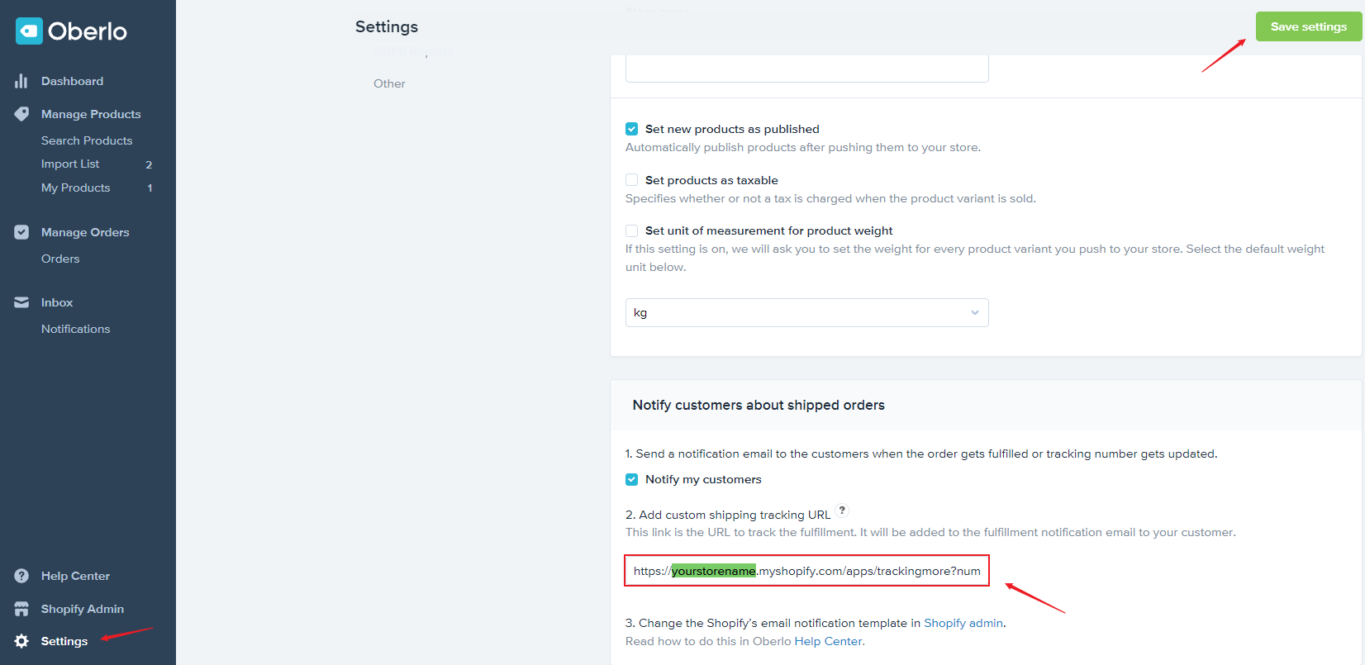Enable Set products as taxable checkbox
Viewport: 1365px width, 665px height.
632,180
